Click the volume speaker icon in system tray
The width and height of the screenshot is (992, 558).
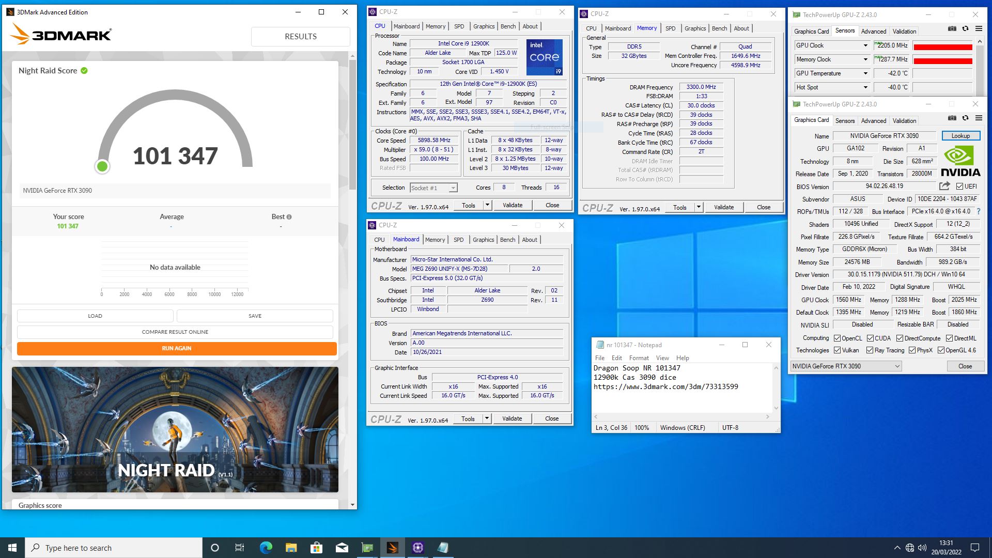pos(922,548)
